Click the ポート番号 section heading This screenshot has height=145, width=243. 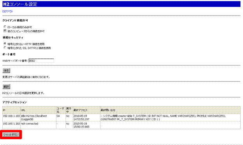tap(9, 54)
